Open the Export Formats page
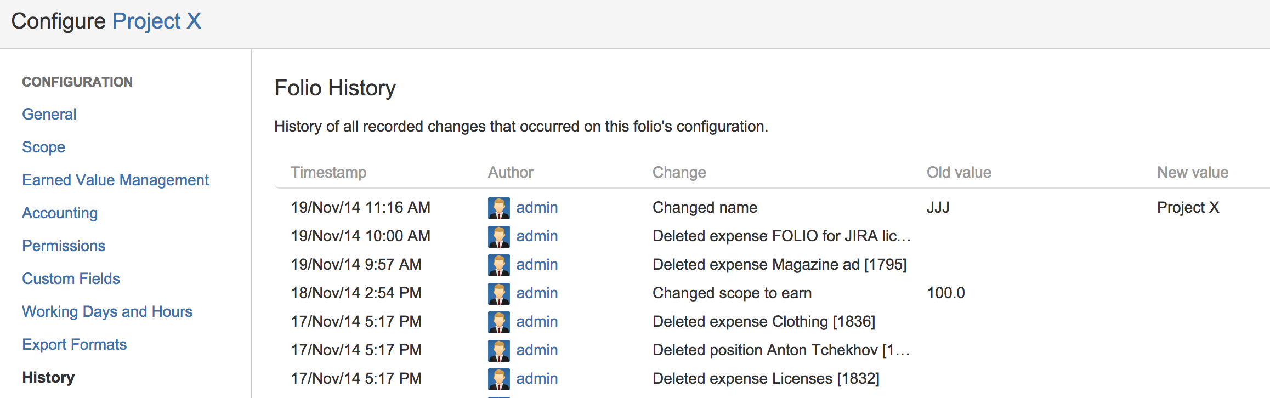 (x=74, y=344)
